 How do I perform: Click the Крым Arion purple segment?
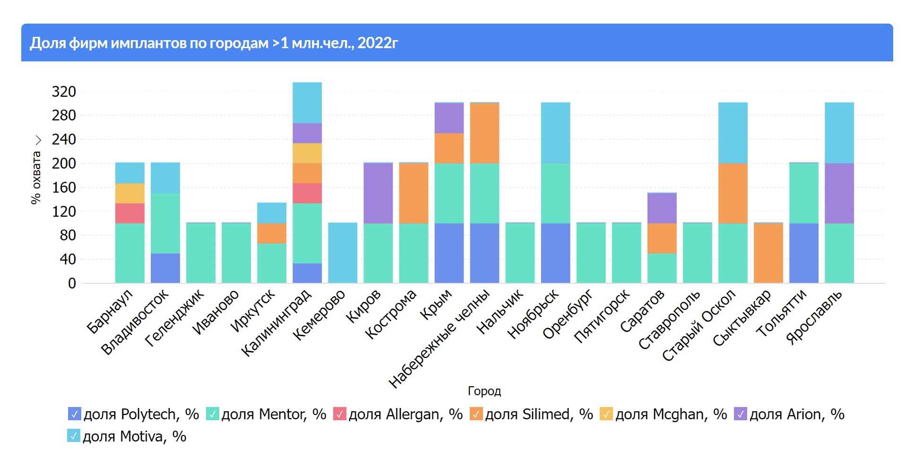click(x=449, y=118)
